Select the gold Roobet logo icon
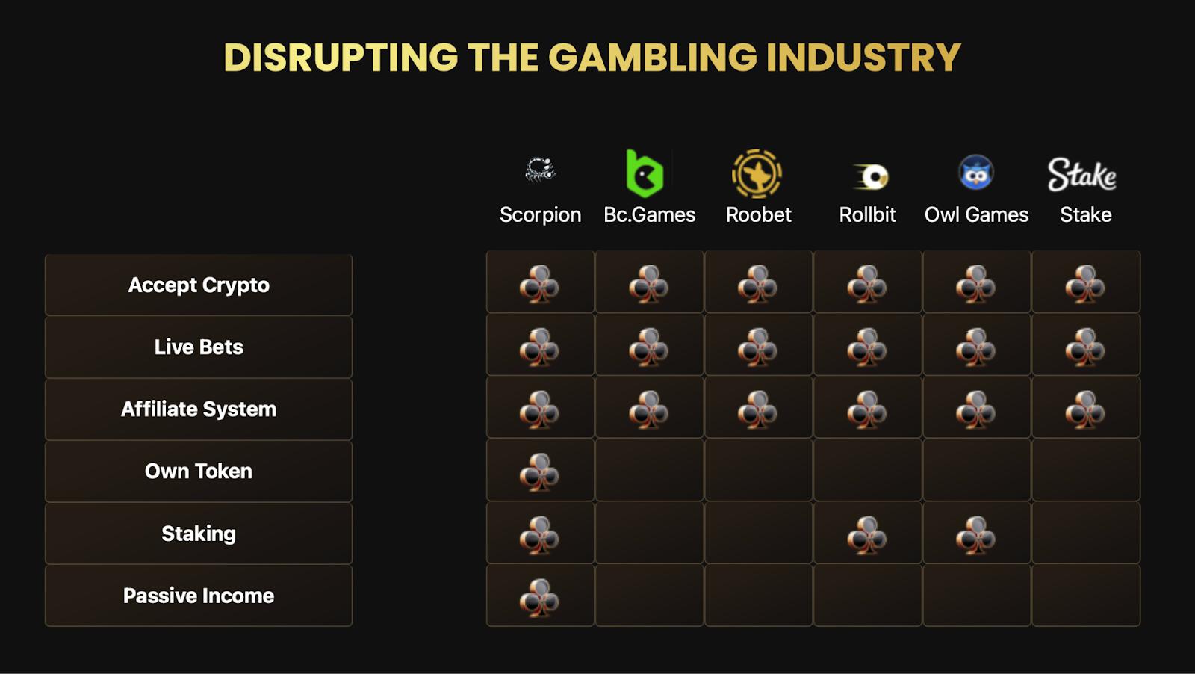 click(x=757, y=174)
